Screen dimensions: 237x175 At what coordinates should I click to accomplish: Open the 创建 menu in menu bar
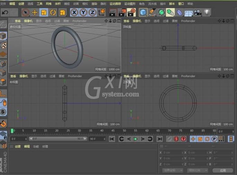click(x=21, y=3)
